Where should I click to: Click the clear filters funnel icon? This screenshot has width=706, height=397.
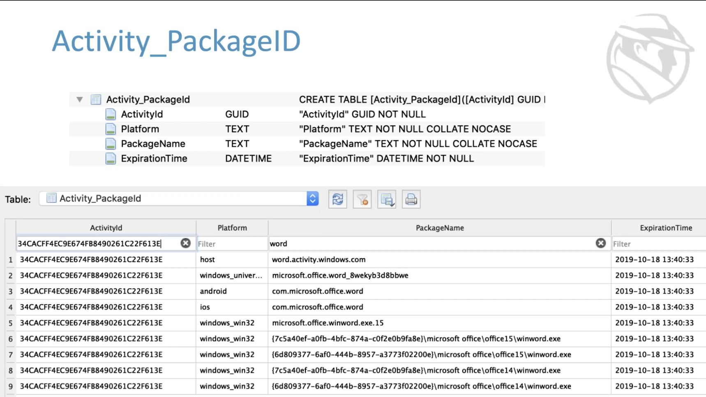(362, 199)
